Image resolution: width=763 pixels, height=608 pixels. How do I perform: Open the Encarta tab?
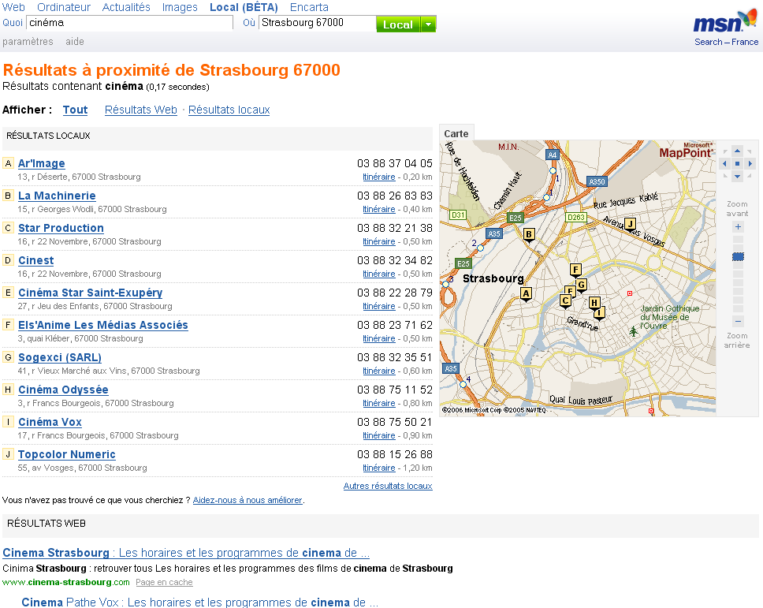[x=309, y=7]
